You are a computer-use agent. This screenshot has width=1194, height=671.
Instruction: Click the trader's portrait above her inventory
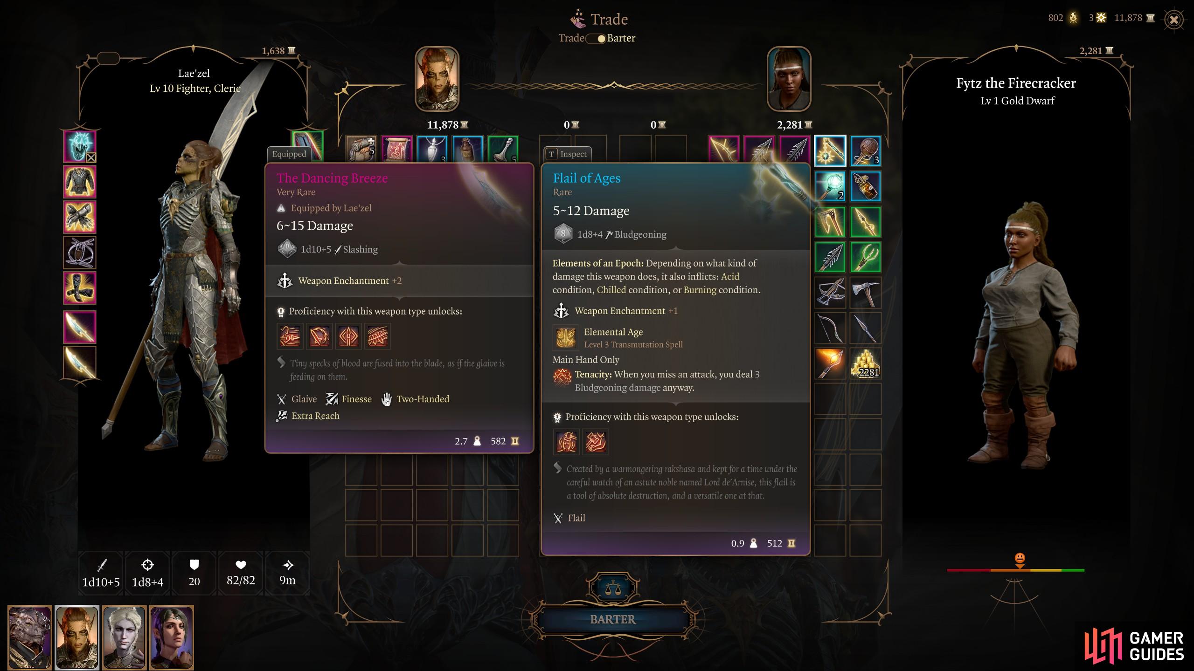pyautogui.click(x=789, y=79)
